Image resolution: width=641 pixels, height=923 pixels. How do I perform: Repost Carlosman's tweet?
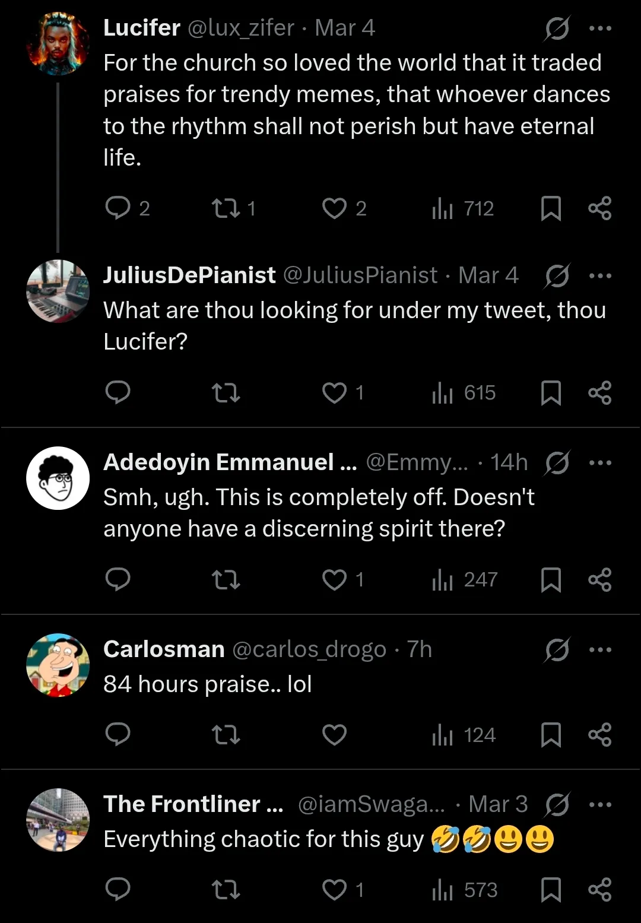pyautogui.click(x=226, y=735)
